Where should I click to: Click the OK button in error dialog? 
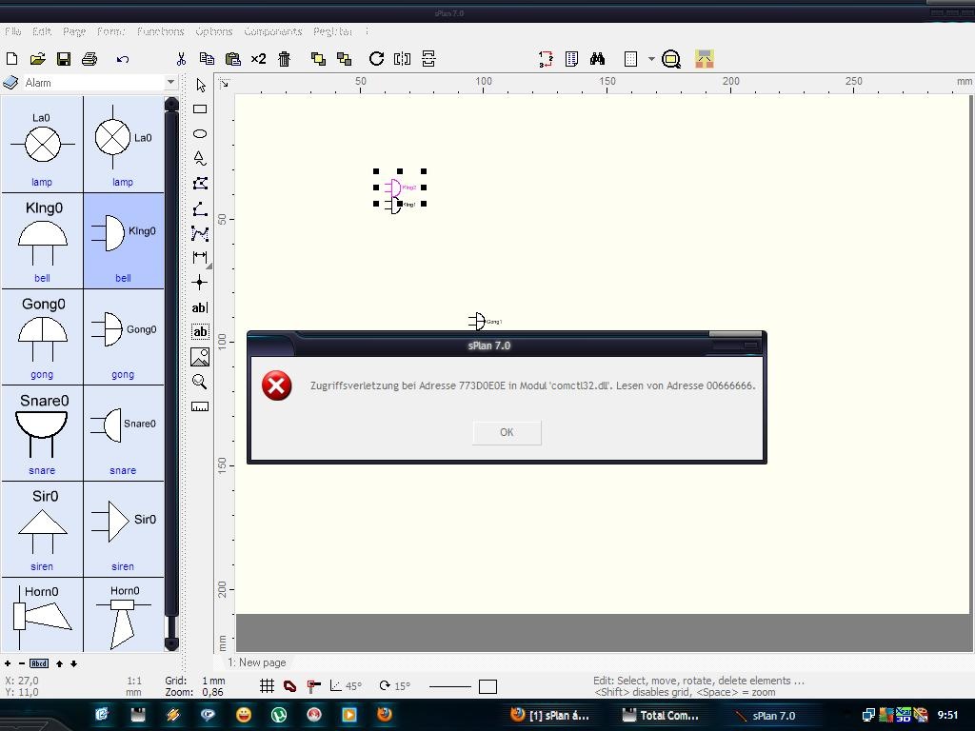coord(507,433)
